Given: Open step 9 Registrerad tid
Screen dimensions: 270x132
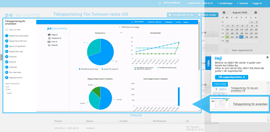Looking at the screenshot, I should click(x=14, y=77).
